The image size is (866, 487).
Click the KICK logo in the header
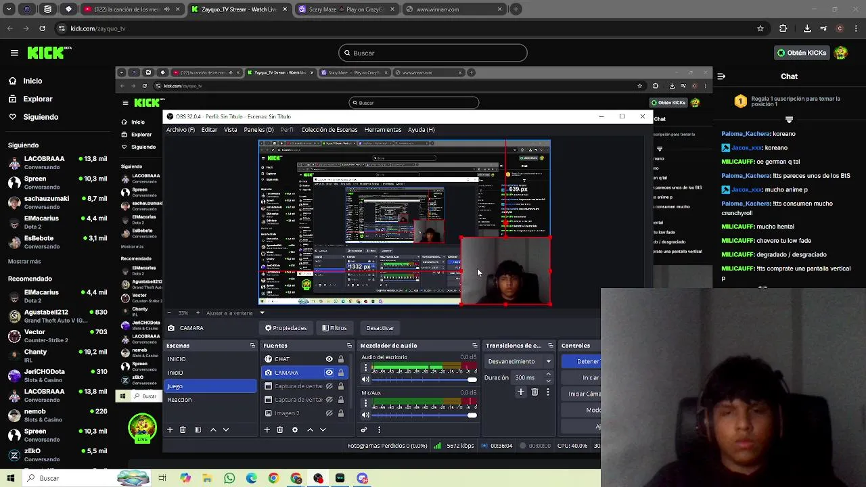pyautogui.click(x=49, y=52)
